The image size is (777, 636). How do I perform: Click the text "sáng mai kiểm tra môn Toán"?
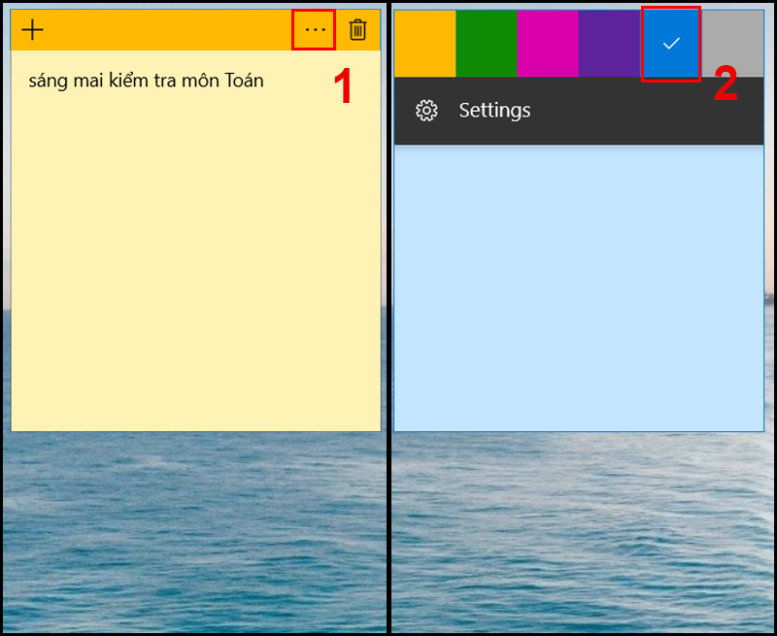click(x=147, y=81)
